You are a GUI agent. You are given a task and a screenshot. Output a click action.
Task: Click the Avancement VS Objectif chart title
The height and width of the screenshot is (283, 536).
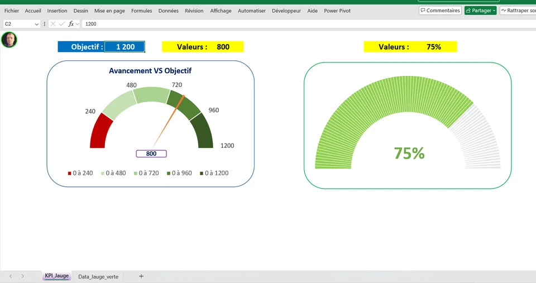click(x=150, y=71)
